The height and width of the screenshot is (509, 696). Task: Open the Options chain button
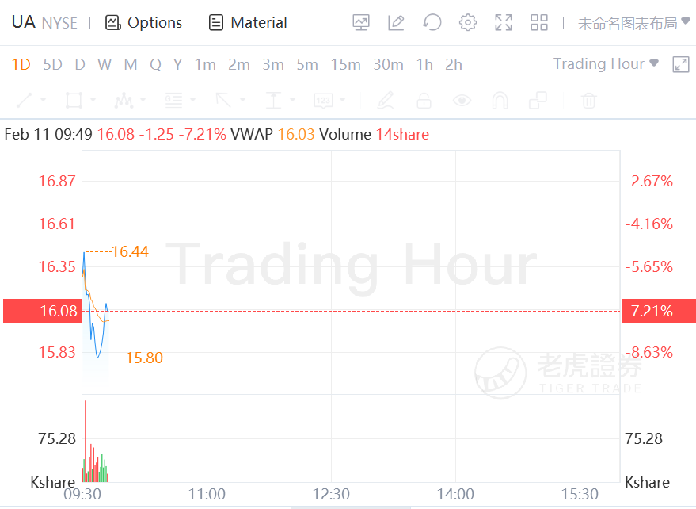point(143,23)
